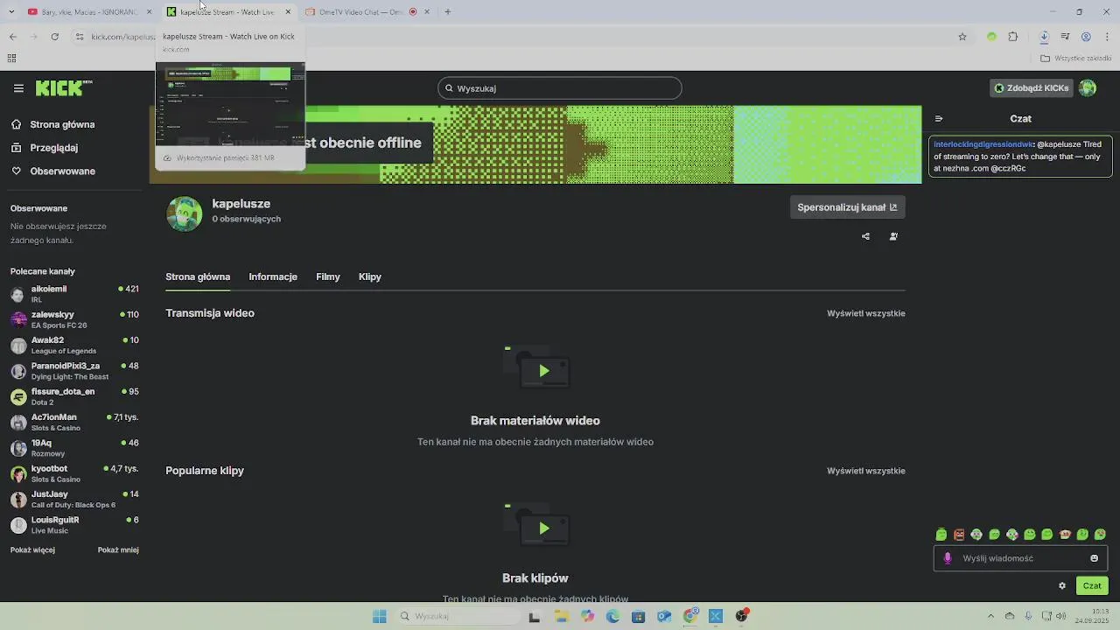The height and width of the screenshot is (630, 1120).
Task: Click purple microphone icon in chat input
Action: pyautogui.click(x=947, y=558)
